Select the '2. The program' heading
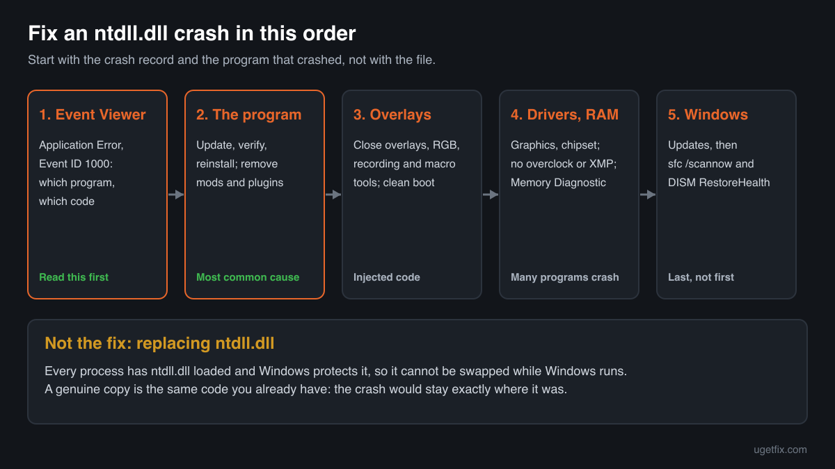This screenshot has width=835, height=469. pos(249,115)
